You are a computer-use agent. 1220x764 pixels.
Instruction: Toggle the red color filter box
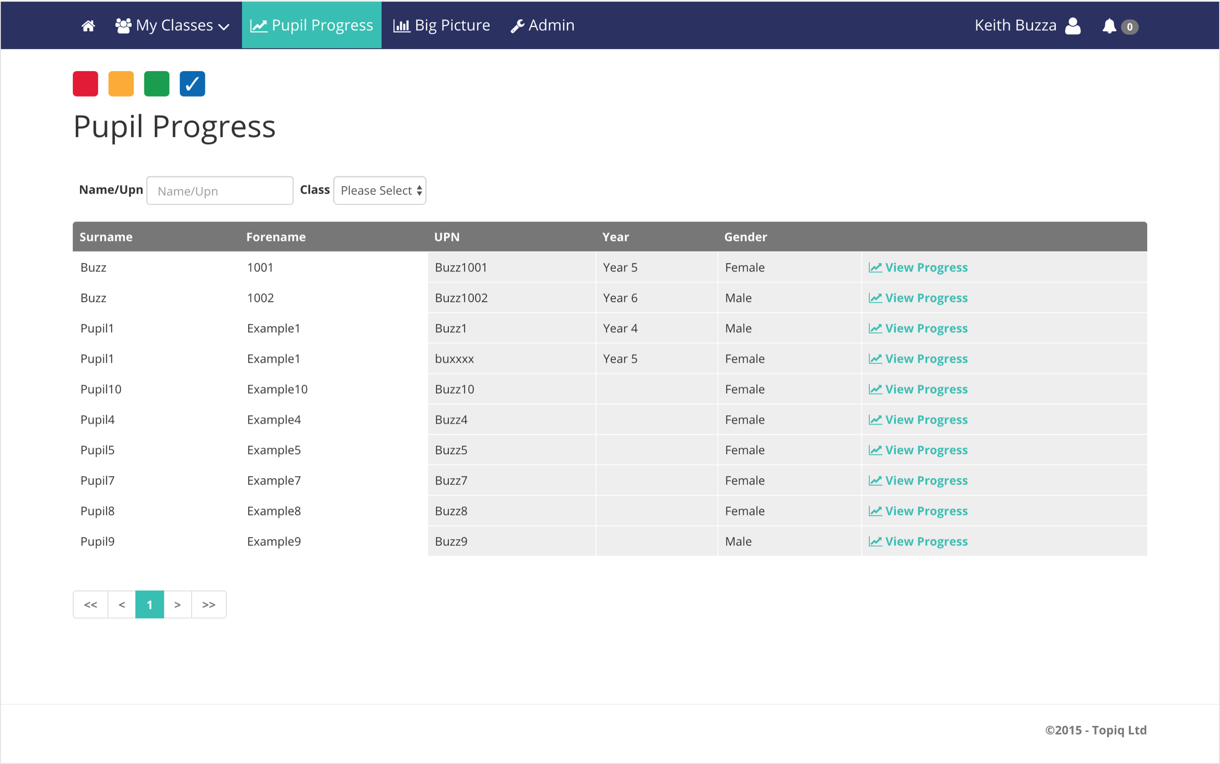[85, 84]
